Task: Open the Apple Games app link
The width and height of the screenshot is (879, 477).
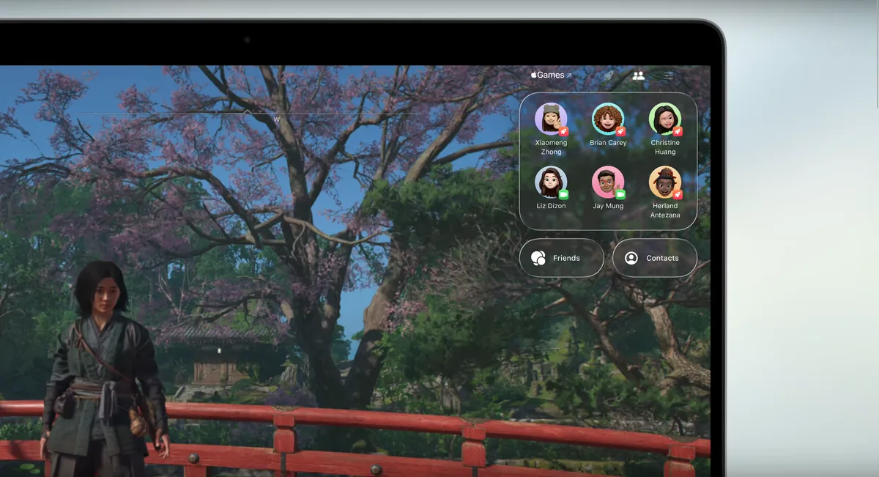Action: [x=551, y=75]
